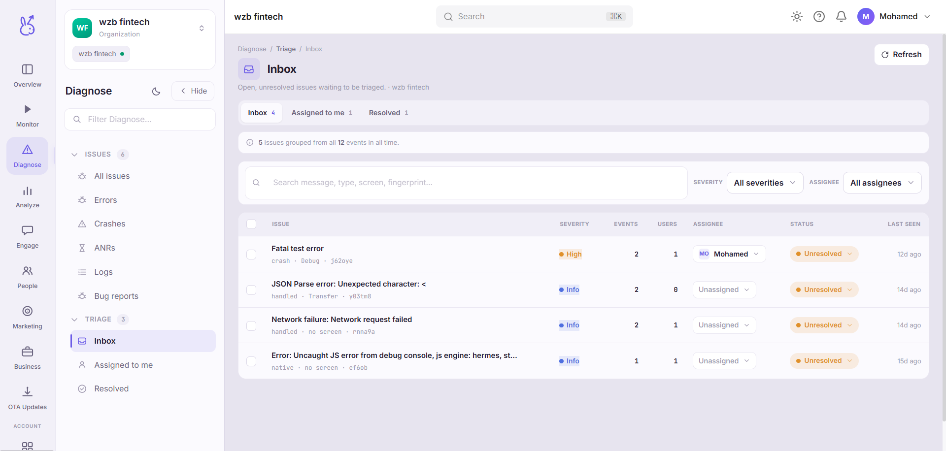
Task: Open the organization switcher chevrons
Action: pyautogui.click(x=202, y=28)
